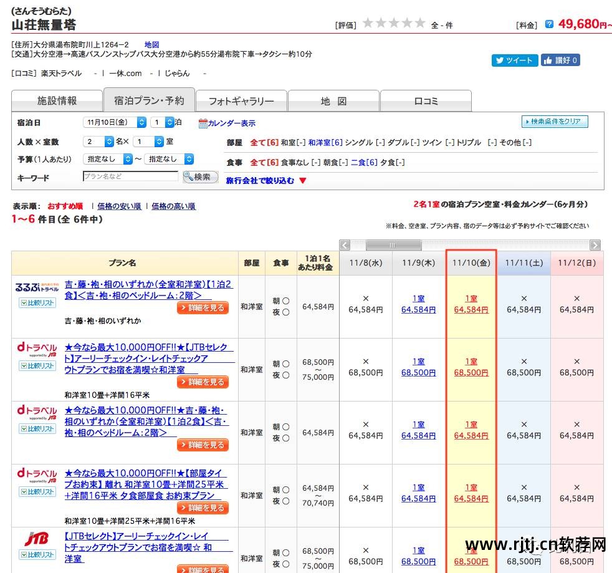The width and height of the screenshot is (612, 573).
Task: Click the 11/12(日) date column header
Action: 577,263
